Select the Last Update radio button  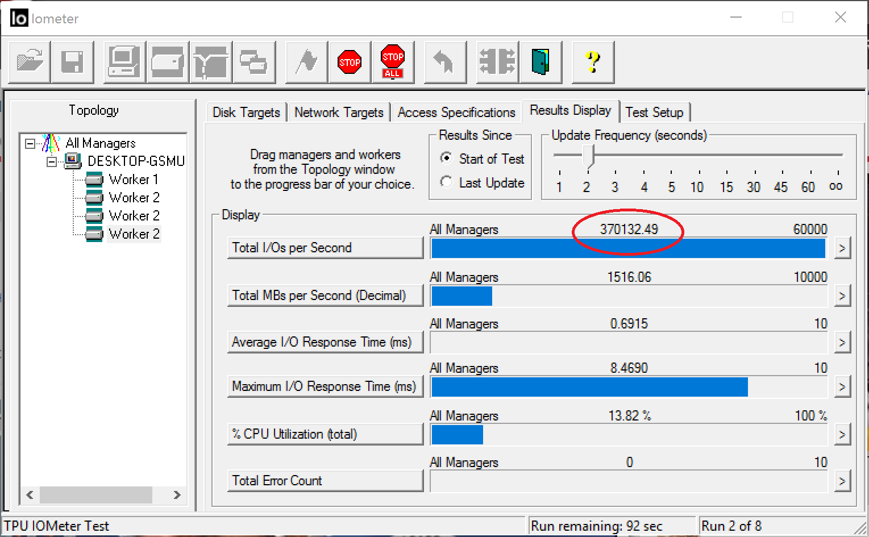[447, 182]
